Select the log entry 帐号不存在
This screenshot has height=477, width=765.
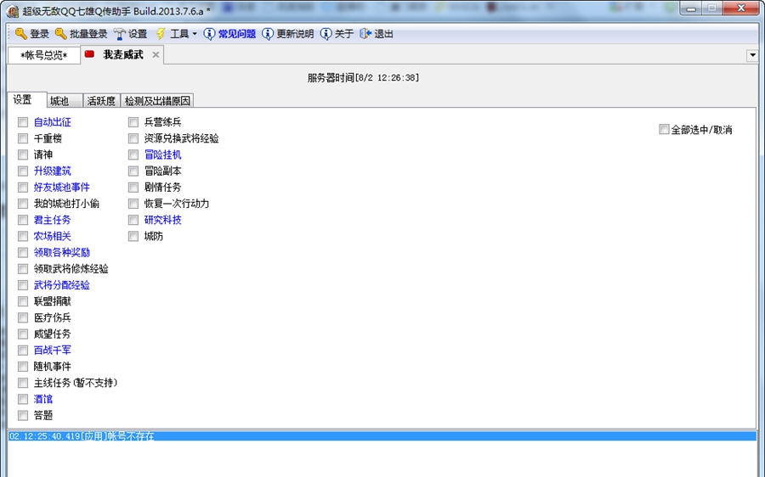[x=382, y=436]
